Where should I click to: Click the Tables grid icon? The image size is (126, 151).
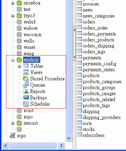coord(26,66)
